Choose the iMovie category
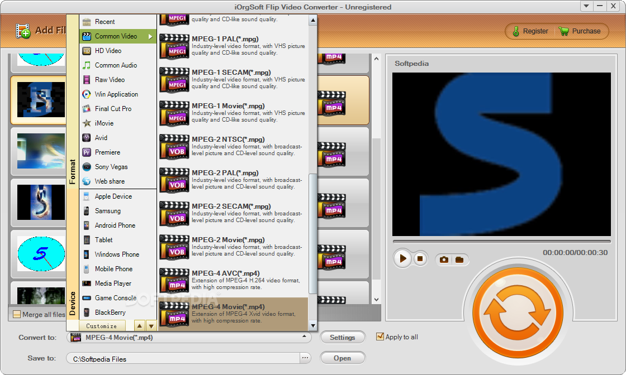This screenshot has width=626, height=375. click(118, 123)
